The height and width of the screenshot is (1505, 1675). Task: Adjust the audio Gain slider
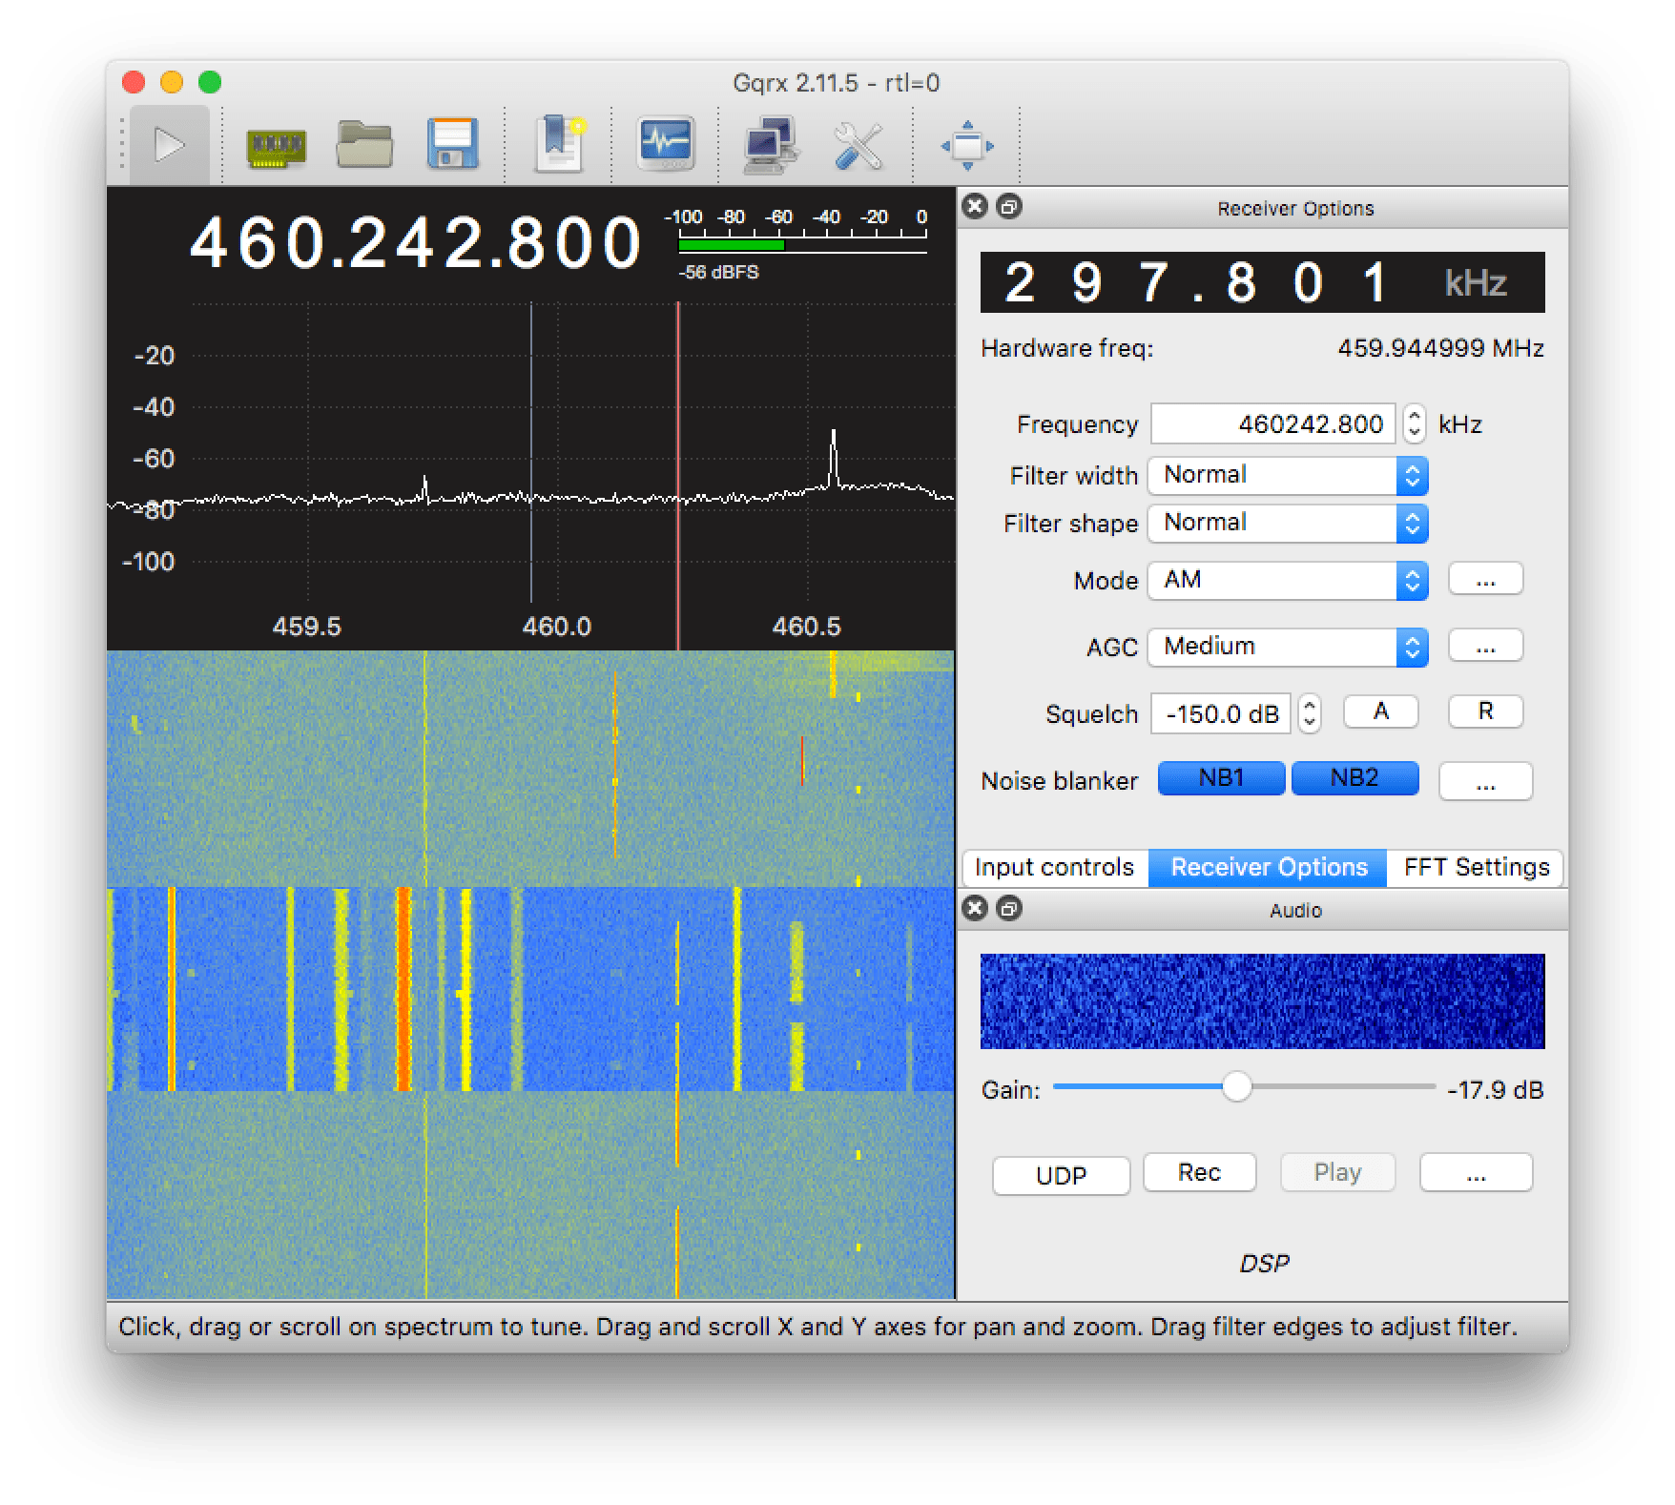pos(1237,1086)
